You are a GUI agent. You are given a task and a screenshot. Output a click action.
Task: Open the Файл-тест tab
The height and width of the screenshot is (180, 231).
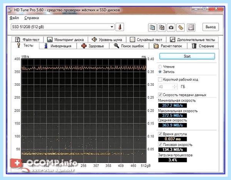(x=27, y=40)
